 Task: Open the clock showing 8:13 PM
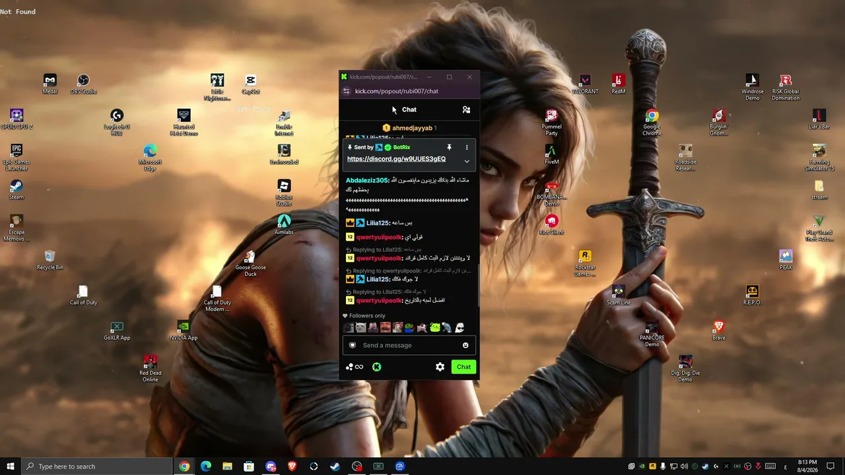click(x=807, y=466)
